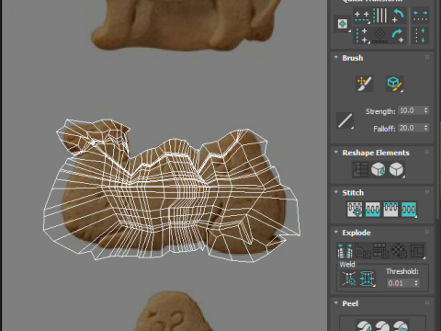Click the Flatten Custom icon

[418, 251]
